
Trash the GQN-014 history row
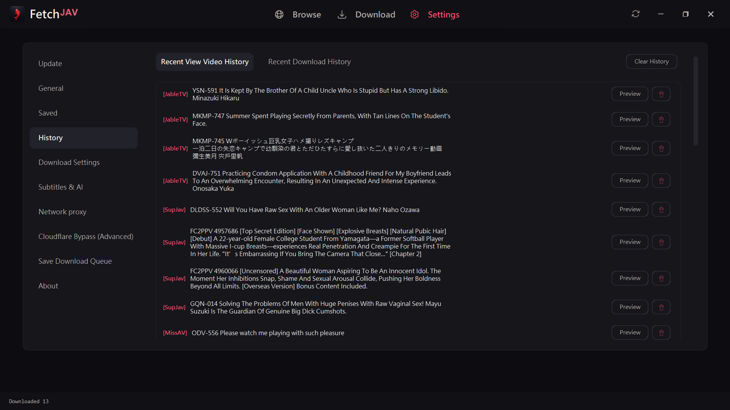(x=661, y=307)
